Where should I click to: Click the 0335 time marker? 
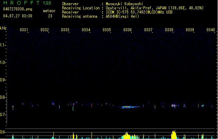pos(107,30)
